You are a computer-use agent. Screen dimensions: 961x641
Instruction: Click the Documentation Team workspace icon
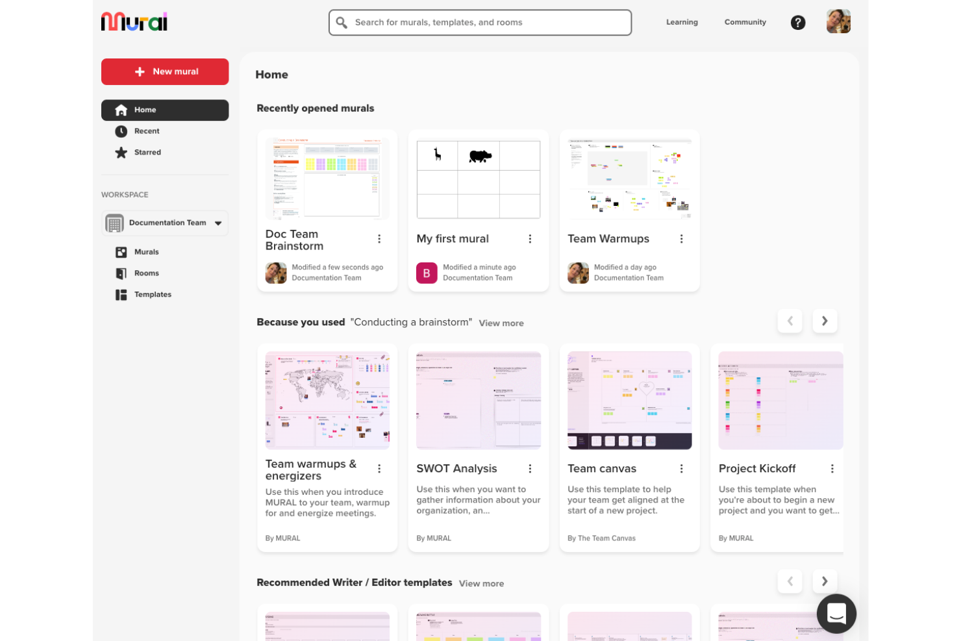[x=114, y=223]
